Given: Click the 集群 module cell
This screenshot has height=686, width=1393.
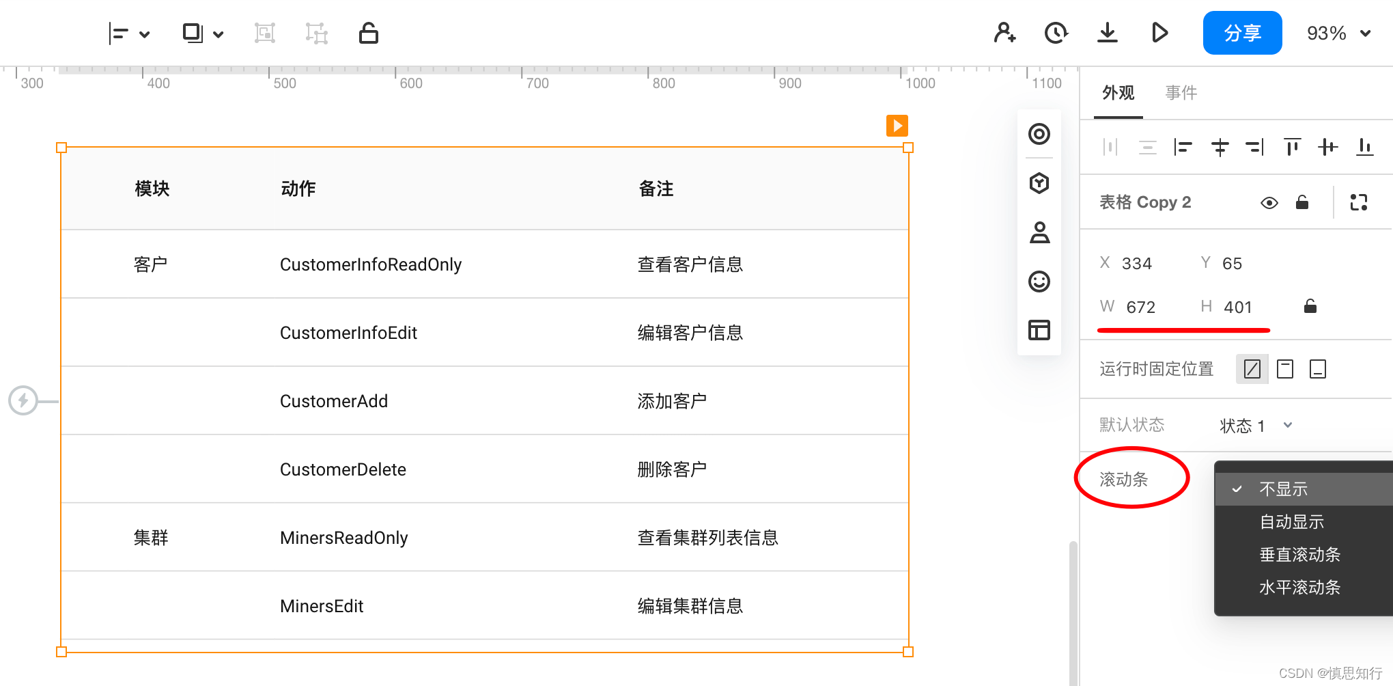Looking at the screenshot, I should pyautogui.click(x=151, y=538).
